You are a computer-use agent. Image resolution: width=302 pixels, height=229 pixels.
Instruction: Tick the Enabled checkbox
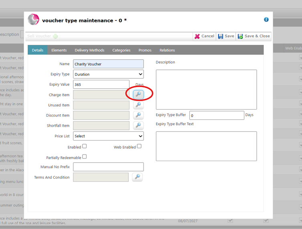pyautogui.click(x=84, y=146)
